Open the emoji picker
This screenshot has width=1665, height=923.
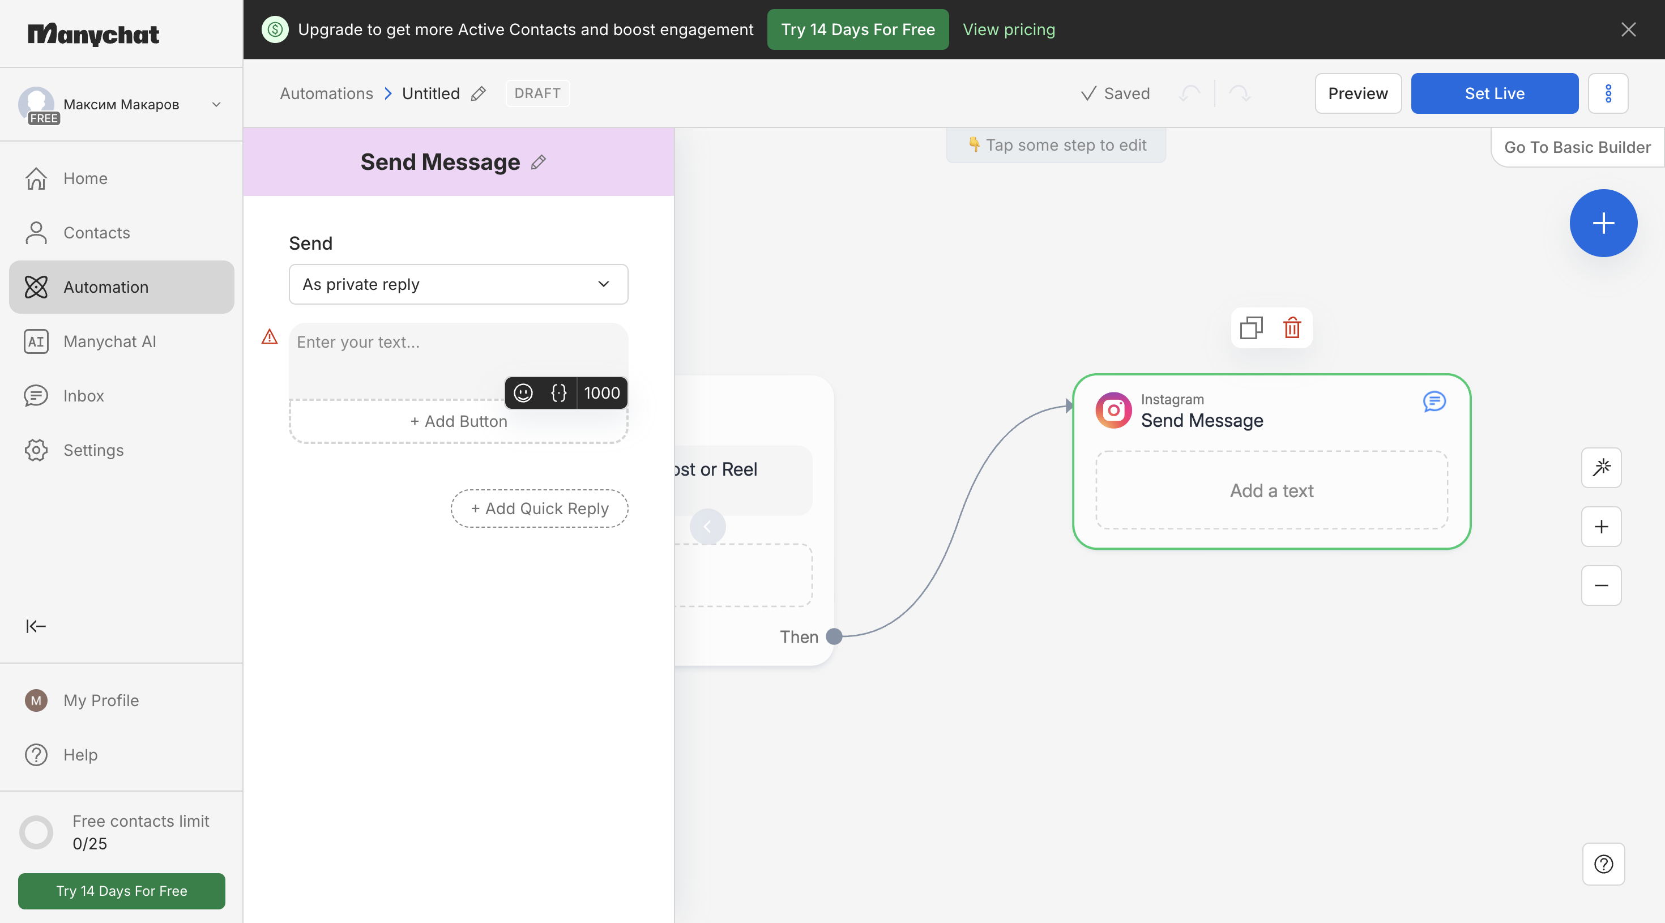click(x=523, y=393)
